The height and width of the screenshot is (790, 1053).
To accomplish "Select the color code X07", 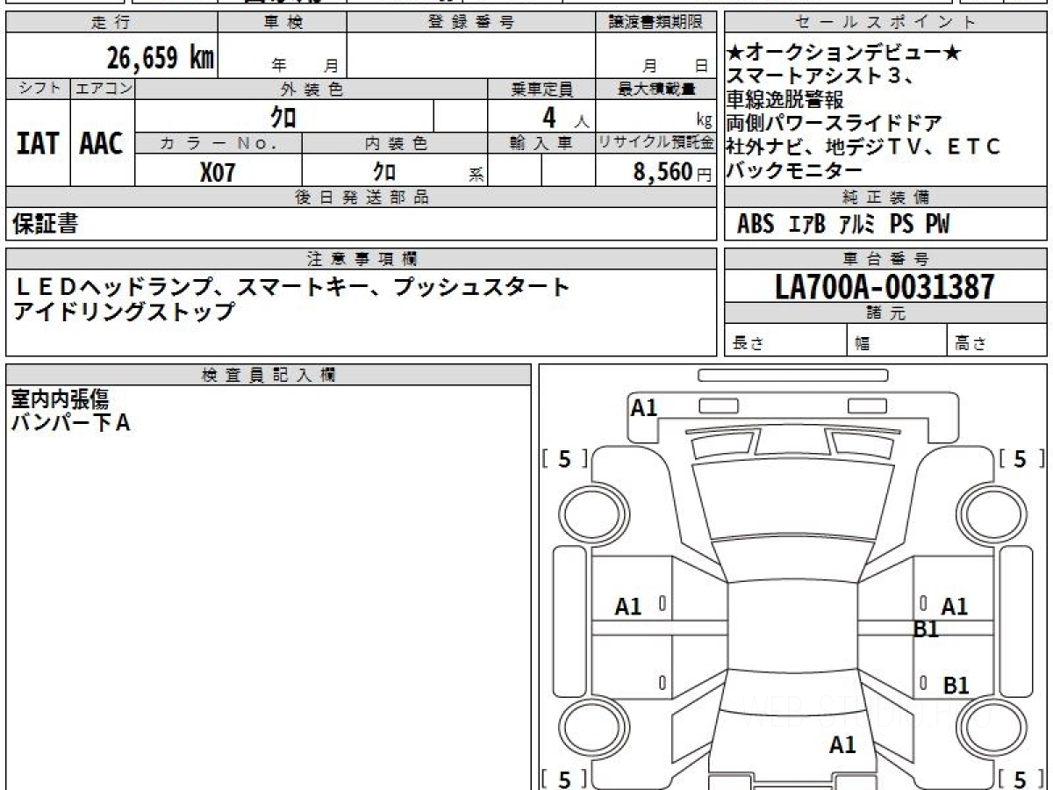I will click(218, 171).
